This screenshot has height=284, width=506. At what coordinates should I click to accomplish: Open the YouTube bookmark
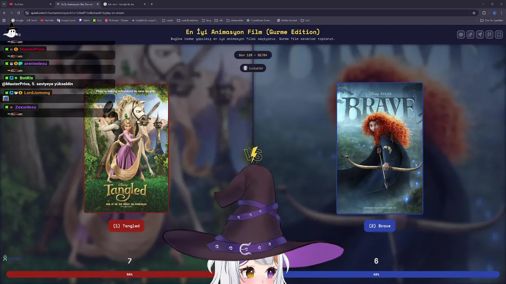[x=47, y=20]
